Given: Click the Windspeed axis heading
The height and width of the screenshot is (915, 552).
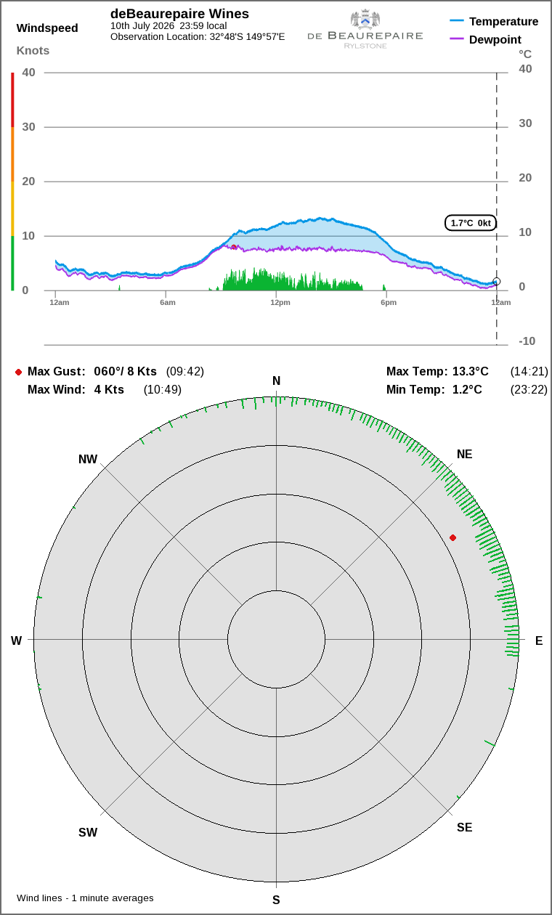Looking at the screenshot, I should click(x=47, y=28).
